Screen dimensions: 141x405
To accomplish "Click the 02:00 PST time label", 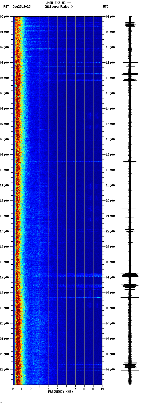I will click(5, 47).
